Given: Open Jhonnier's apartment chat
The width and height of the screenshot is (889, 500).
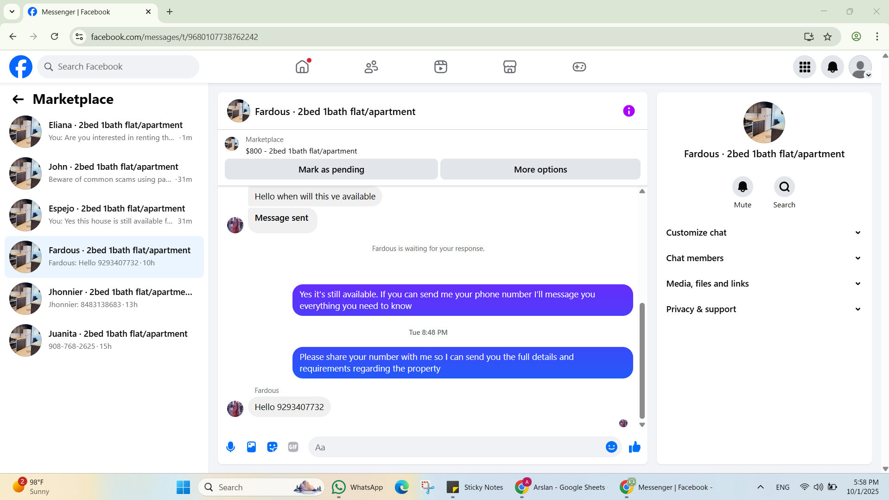Looking at the screenshot, I should (104, 299).
